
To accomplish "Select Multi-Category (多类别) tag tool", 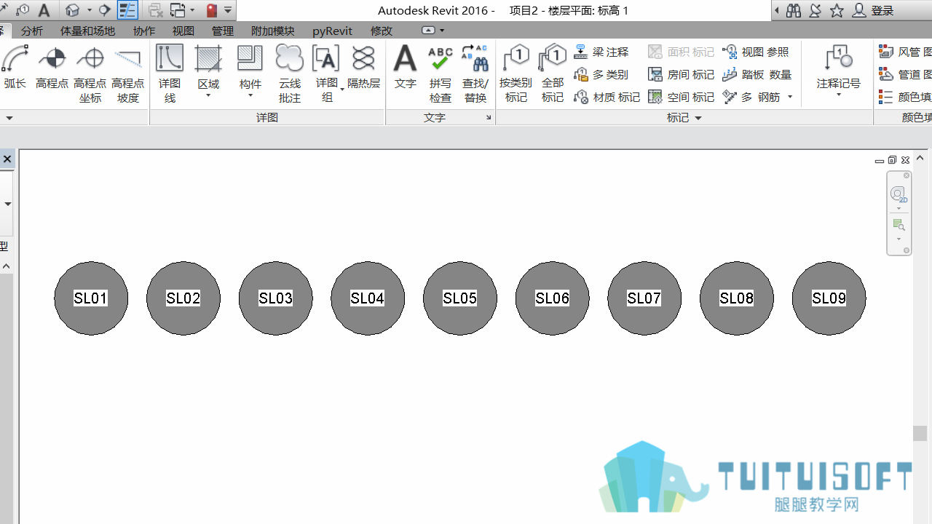I will 601,74.
